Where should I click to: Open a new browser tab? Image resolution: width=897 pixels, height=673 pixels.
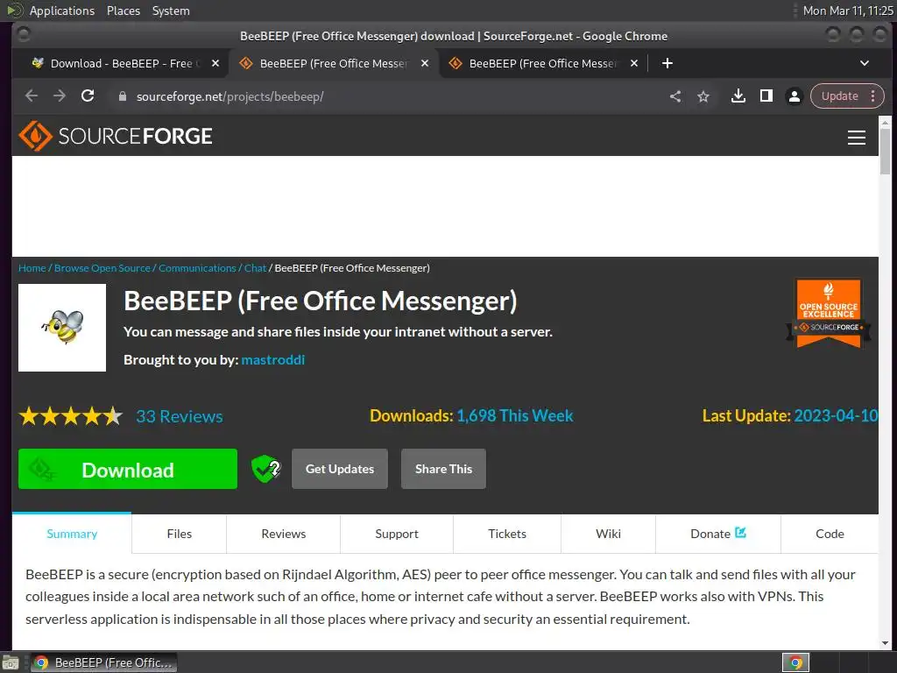point(667,63)
